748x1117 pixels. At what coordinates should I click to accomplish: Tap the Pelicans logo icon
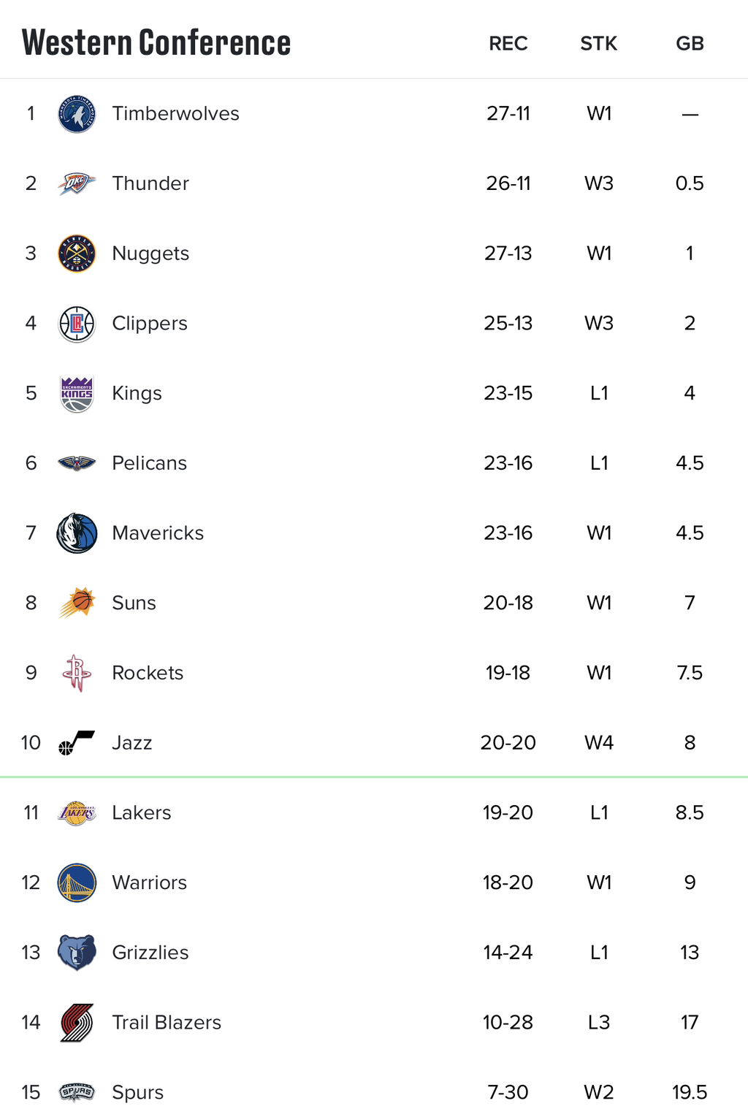coord(77,463)
